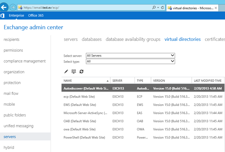225x152 pixels.
Task: Open mobile section
Action: click(9, 104)
